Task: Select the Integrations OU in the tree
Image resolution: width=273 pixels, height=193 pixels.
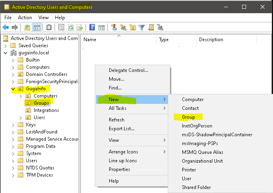Action: 46,110
